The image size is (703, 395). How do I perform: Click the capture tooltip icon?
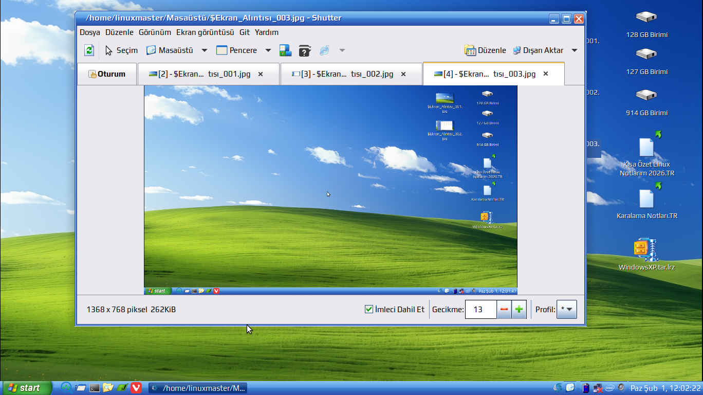(x=305, y=50)
